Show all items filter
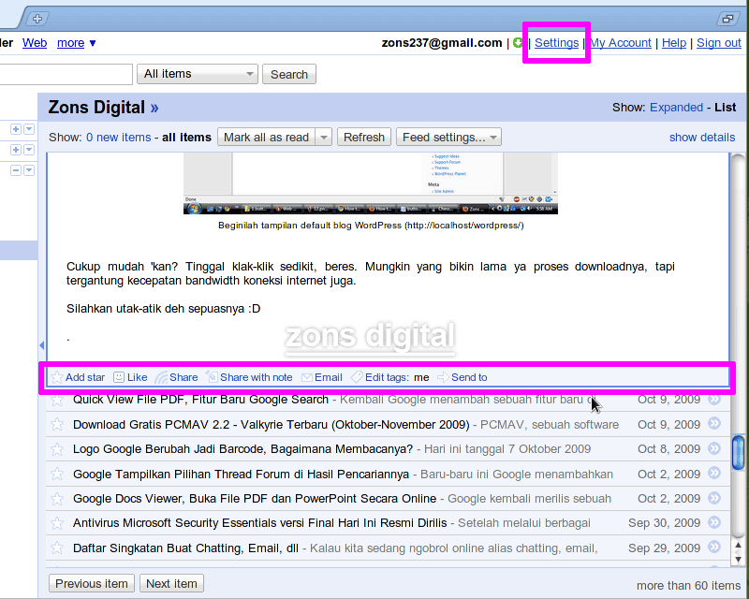The width and height of the screenshot is (749, 599). tap(186, 138)
